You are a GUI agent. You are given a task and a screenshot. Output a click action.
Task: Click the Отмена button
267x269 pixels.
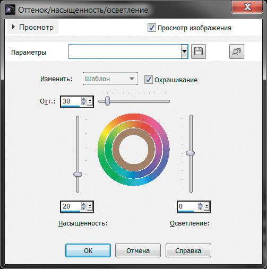(x=138, y=250)
